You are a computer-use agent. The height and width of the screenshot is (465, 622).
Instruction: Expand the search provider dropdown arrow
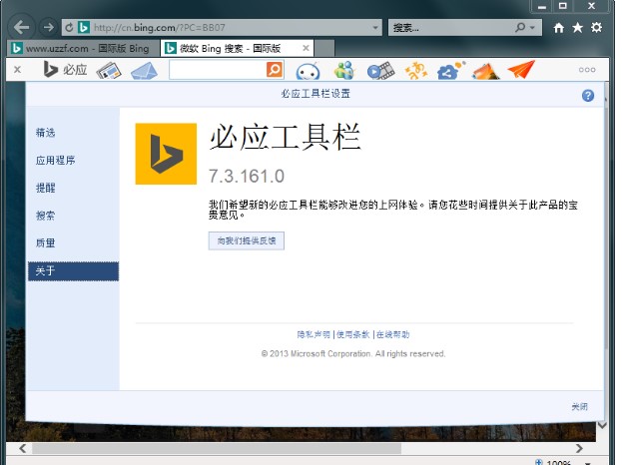[537, 27]
